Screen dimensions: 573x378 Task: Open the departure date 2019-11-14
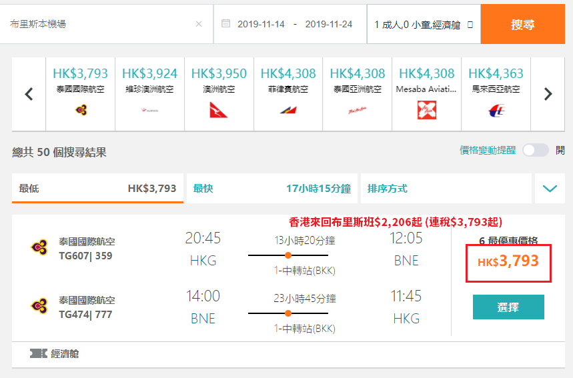(261, 24)
